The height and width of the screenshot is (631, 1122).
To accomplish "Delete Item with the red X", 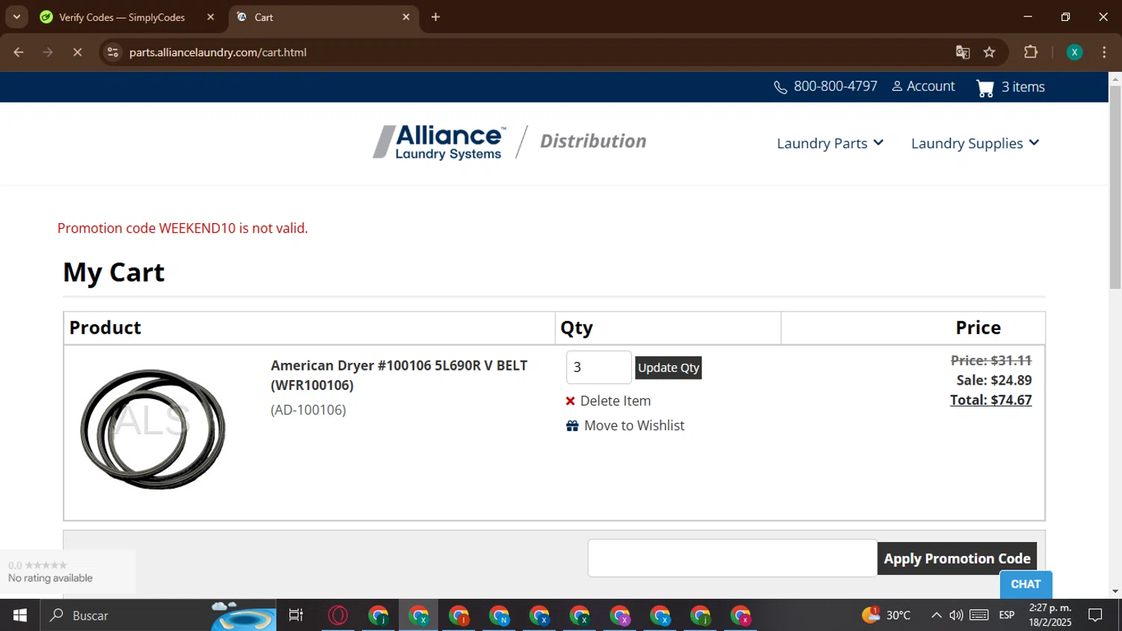I will point(608,401).
